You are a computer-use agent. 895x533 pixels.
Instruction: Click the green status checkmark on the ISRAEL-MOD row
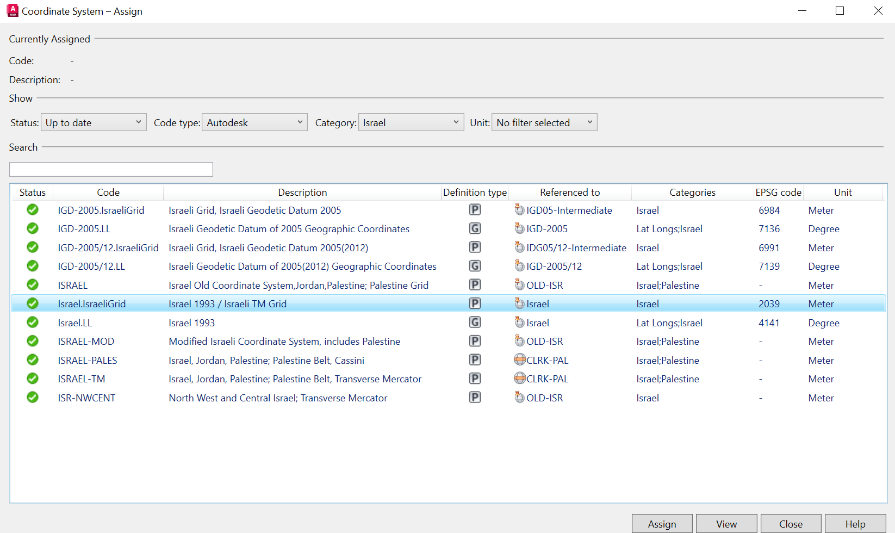click(x=32, y=341)
